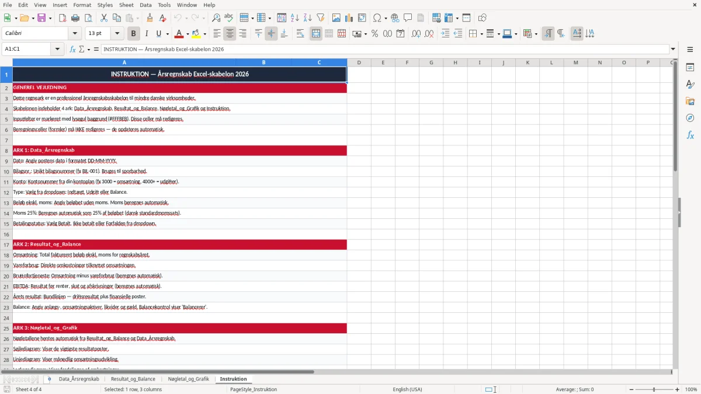Insert a comment via speech bubble
The height and width of the screenshot is (394, 701).
pos(408,18)
